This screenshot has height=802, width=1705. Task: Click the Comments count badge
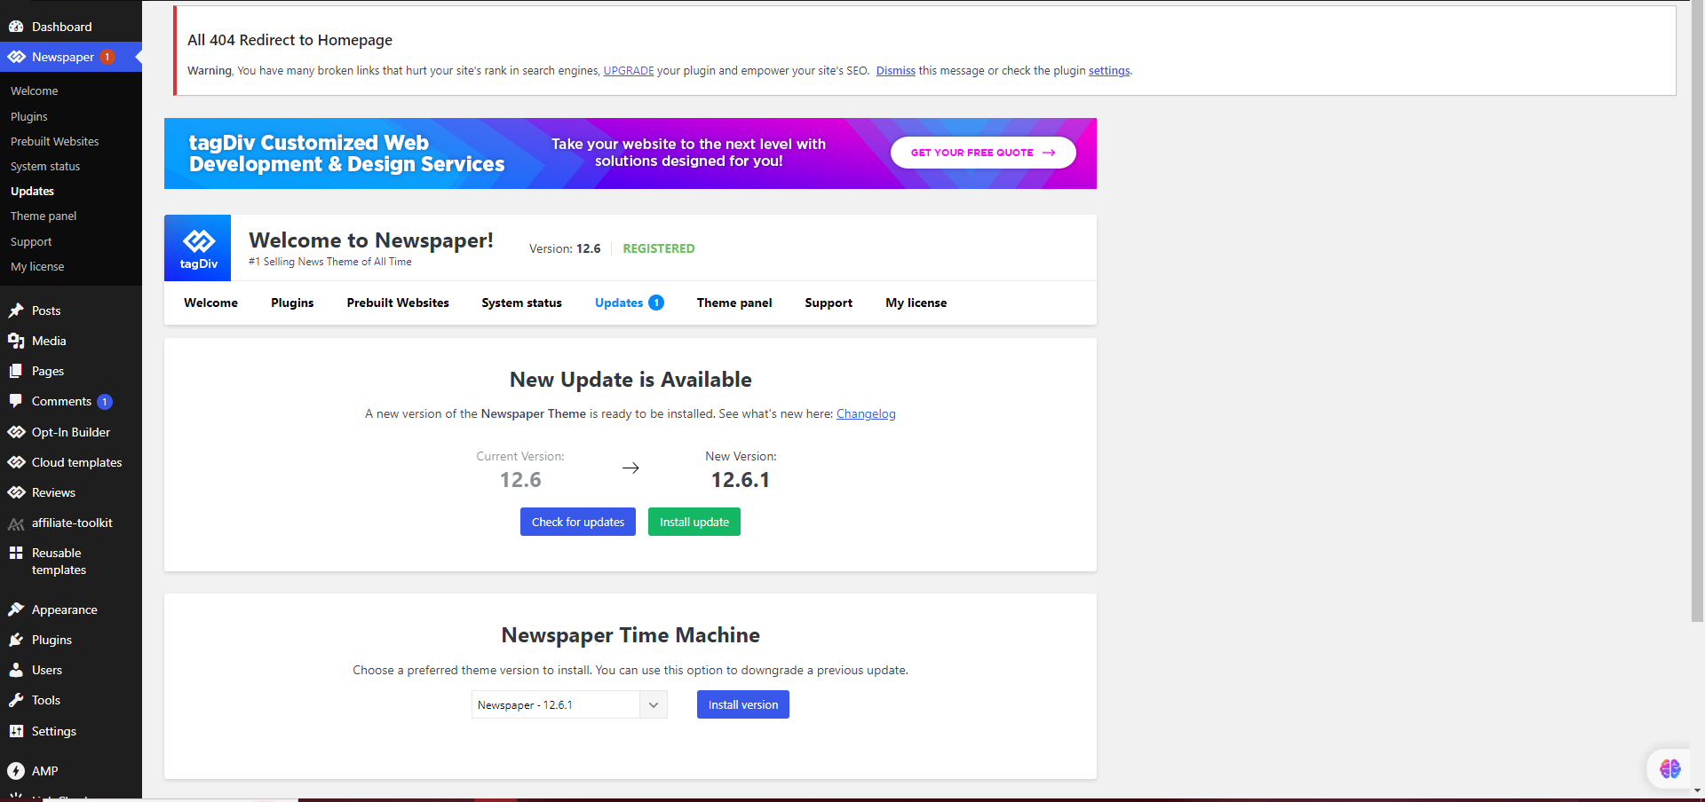tap(105, 402)
